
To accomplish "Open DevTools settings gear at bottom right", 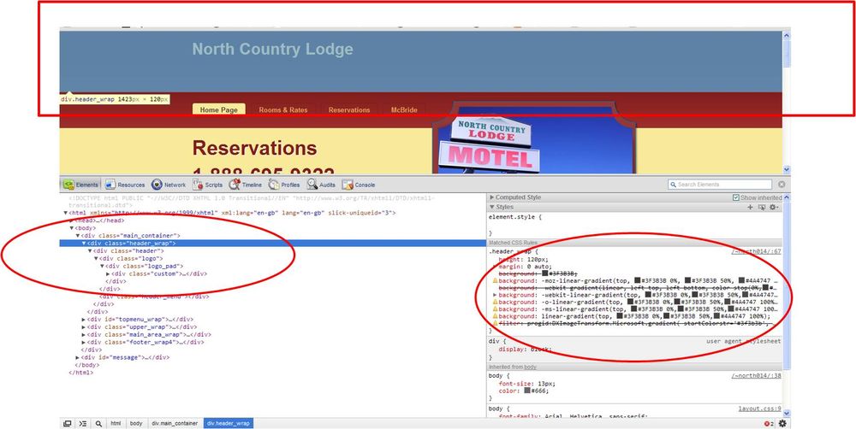I will point(782,423).
